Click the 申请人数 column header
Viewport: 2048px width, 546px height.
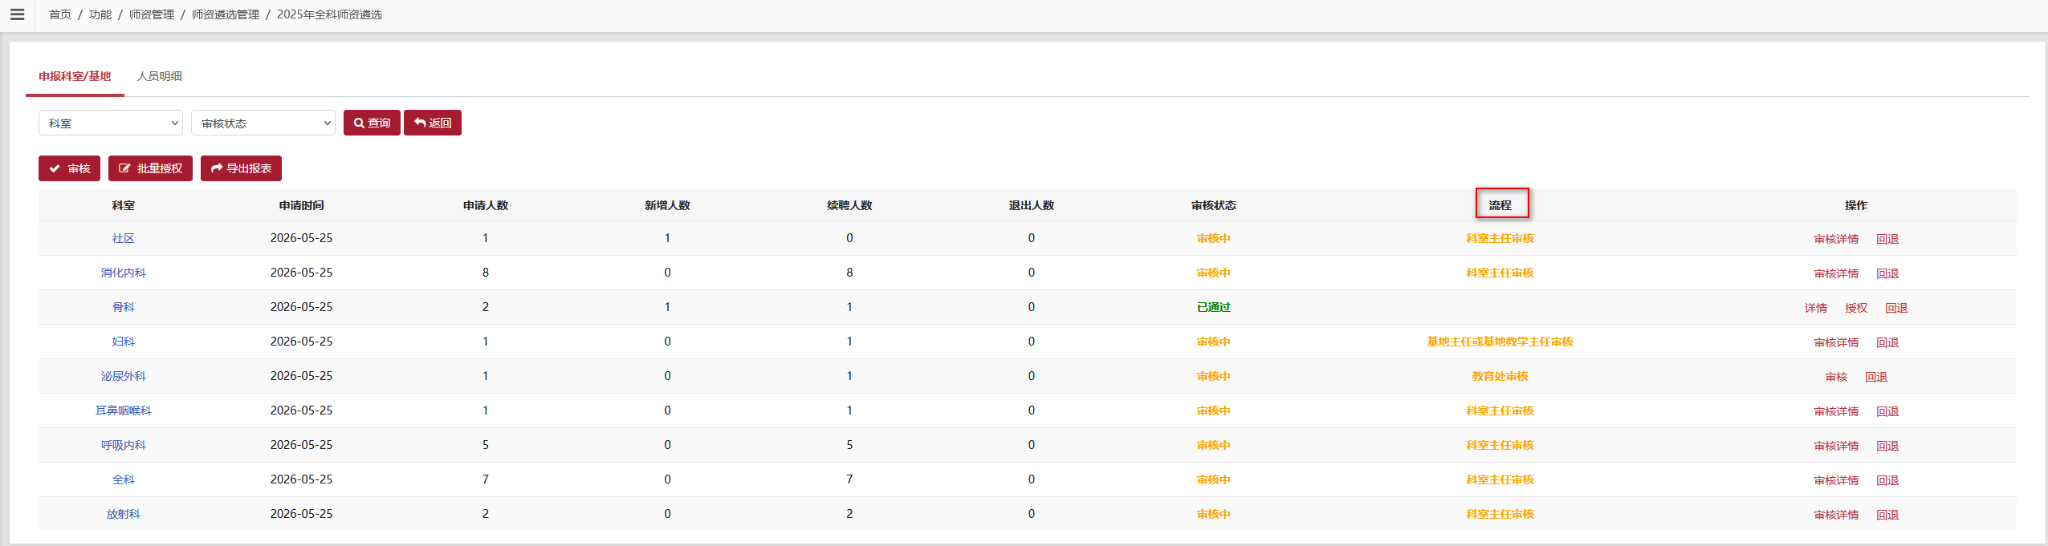pyautogui.click(x=486, y=205)
